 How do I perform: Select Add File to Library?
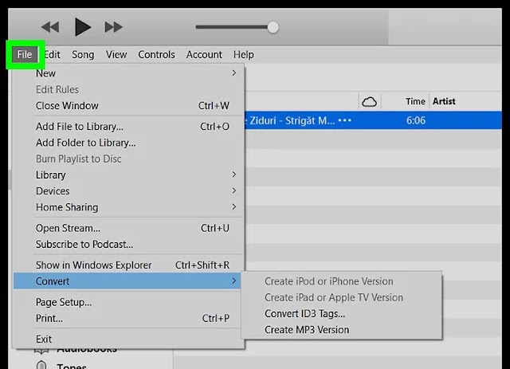(128, 126)
